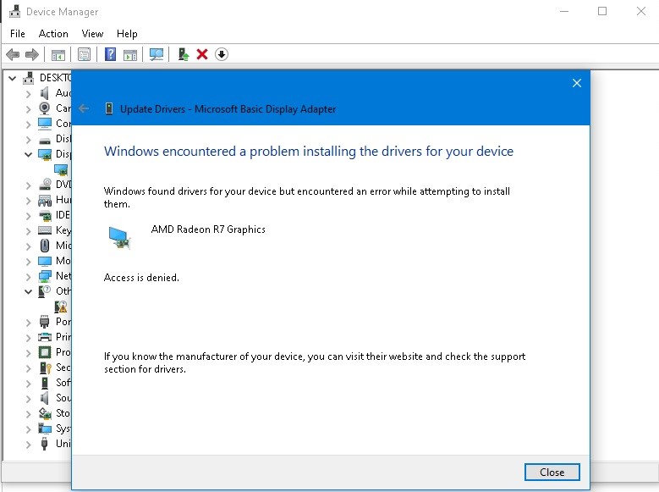Select the Disk drives category icon
Screen dimensions: 659x492
(45, 141)
